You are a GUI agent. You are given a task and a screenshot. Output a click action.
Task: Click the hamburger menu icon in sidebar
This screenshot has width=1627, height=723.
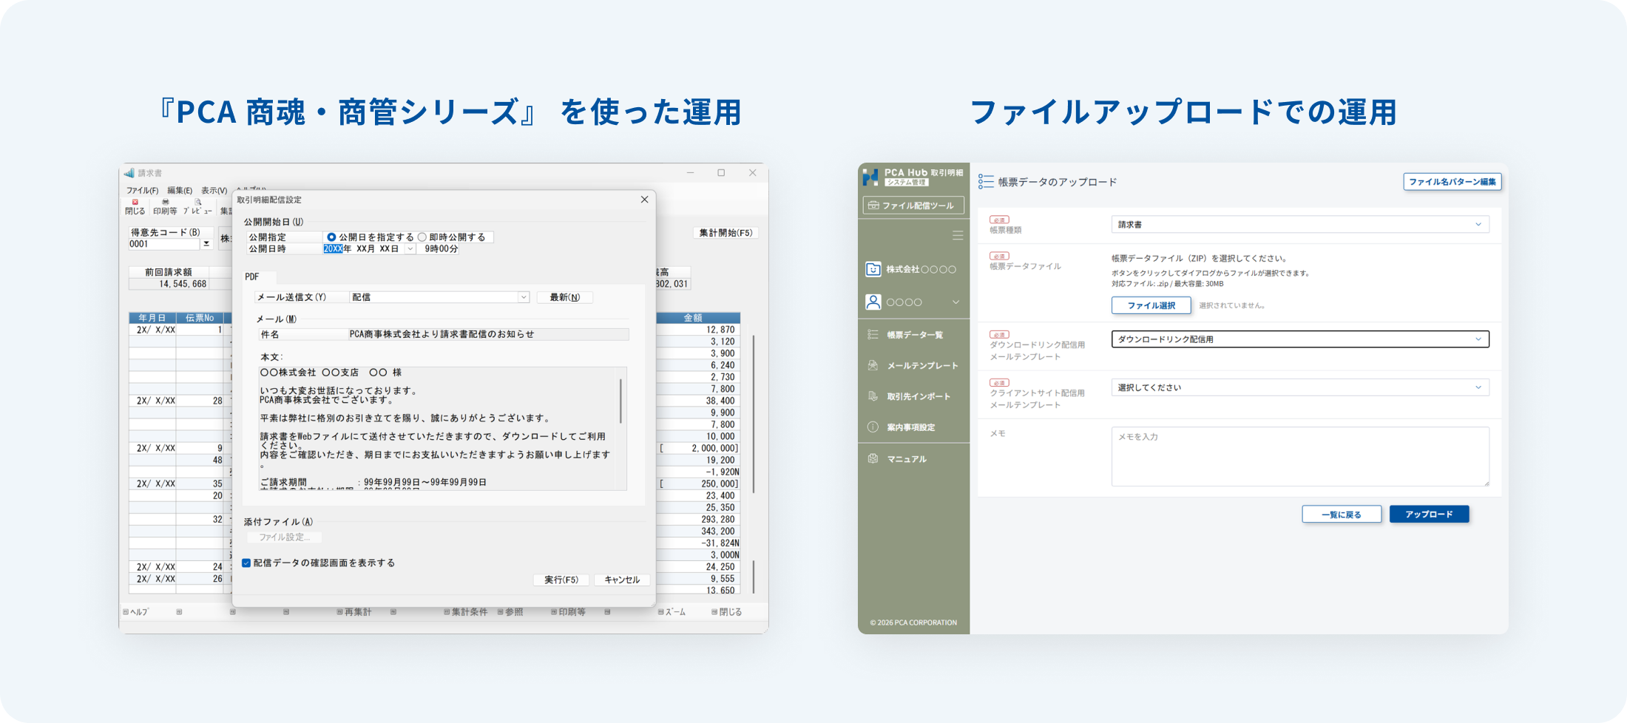coord(958,236)
